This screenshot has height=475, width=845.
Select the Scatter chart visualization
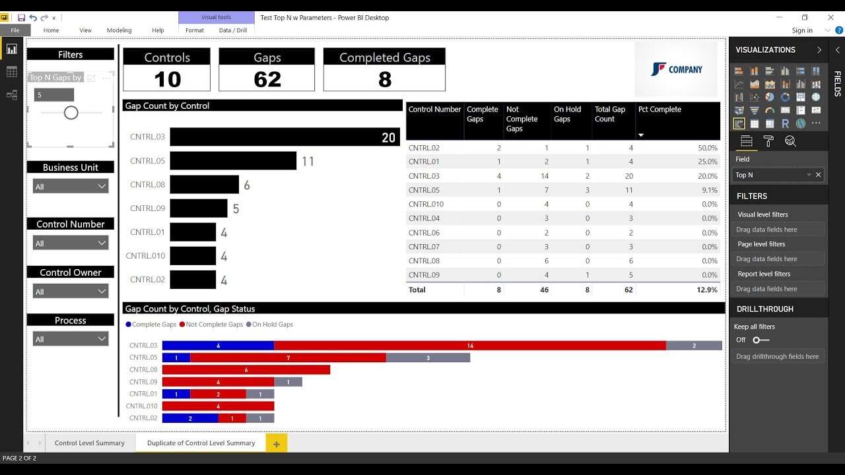755,97
